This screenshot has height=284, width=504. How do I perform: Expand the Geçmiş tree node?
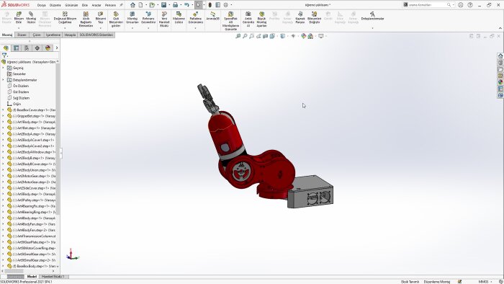[3, 68]
